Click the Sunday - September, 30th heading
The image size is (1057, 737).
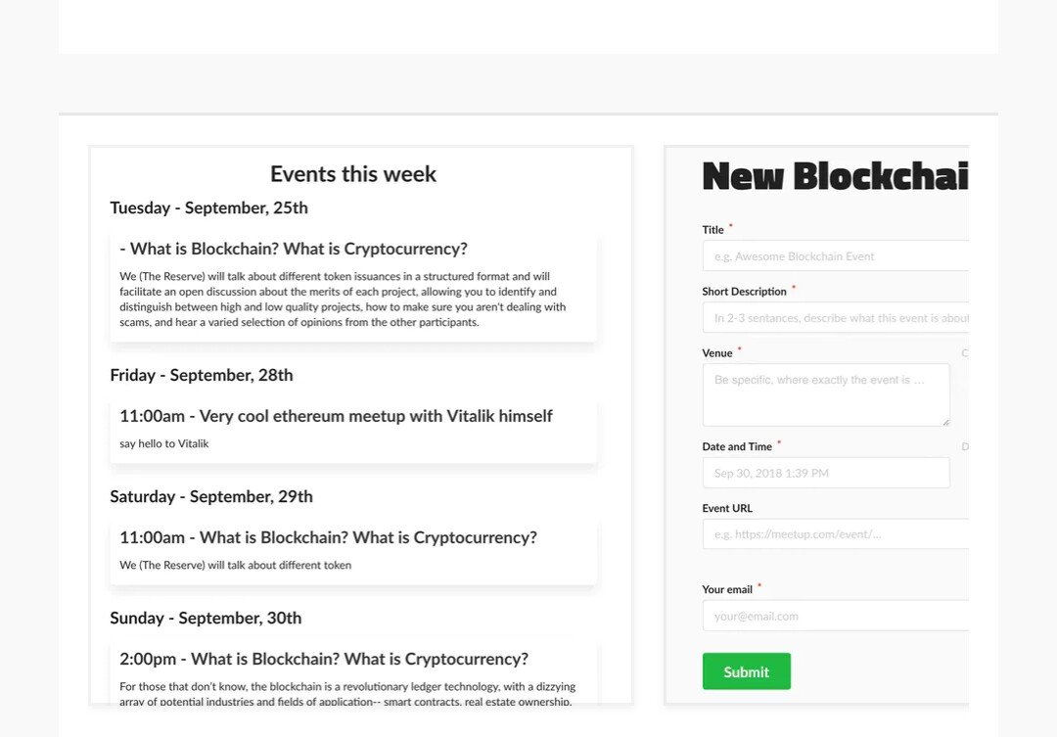click(x=206, y=618)
